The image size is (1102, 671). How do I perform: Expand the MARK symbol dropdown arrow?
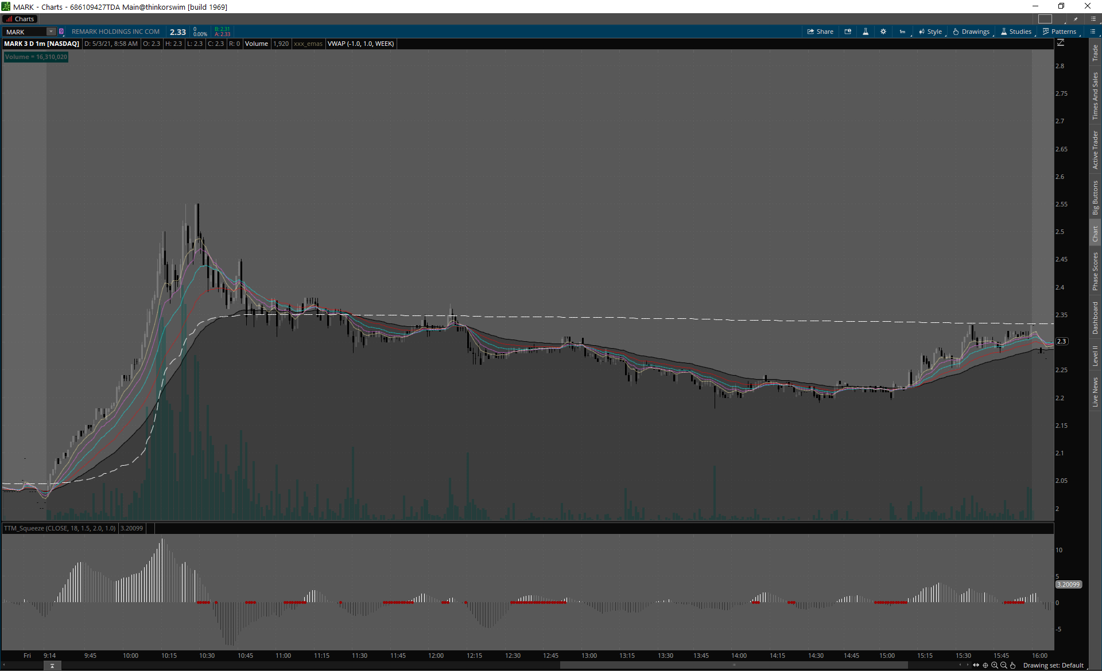pyautogui.click(x=51, y=32)
